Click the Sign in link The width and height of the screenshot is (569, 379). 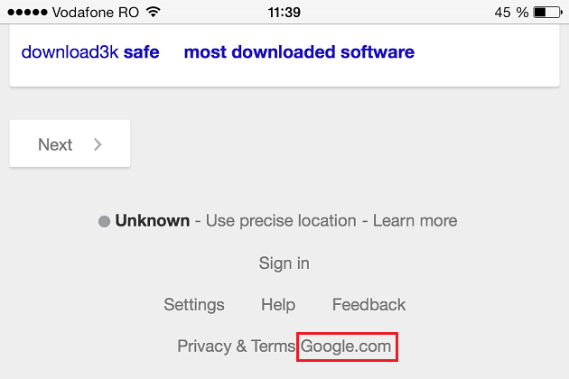click(284, 263)
